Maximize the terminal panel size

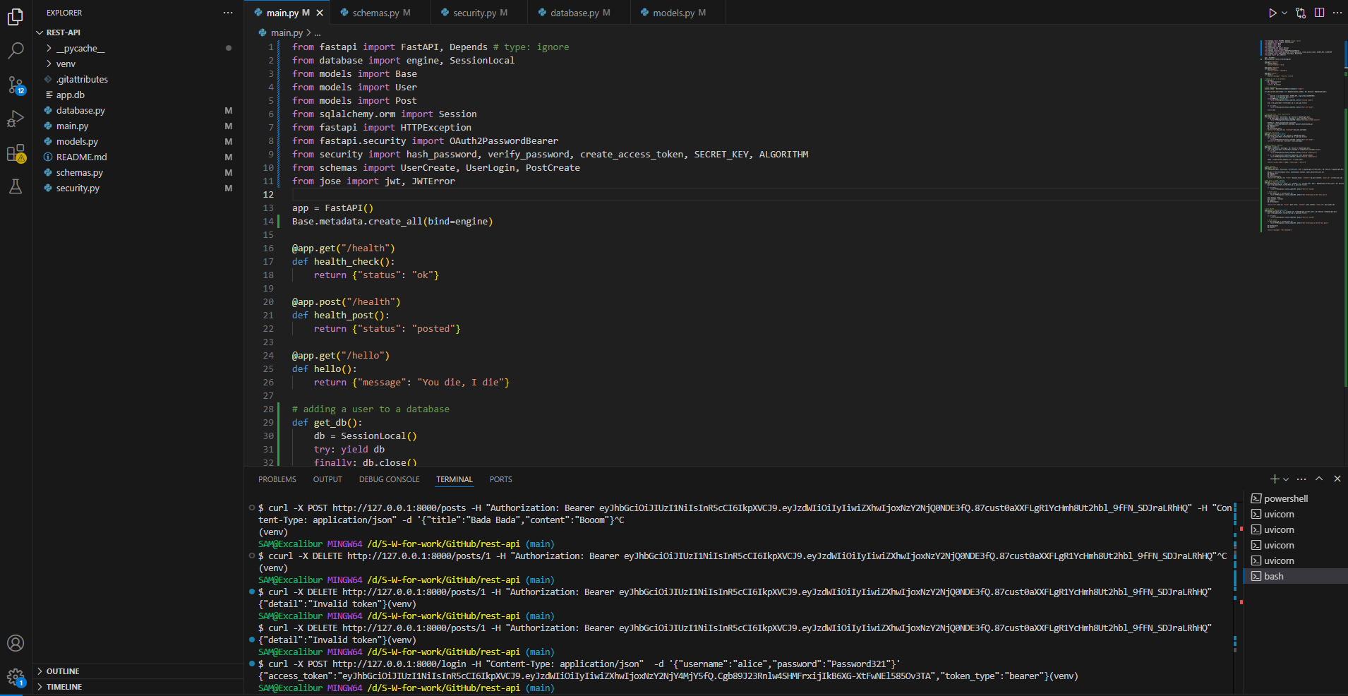pyautogui.click(x=1319, y=479)
